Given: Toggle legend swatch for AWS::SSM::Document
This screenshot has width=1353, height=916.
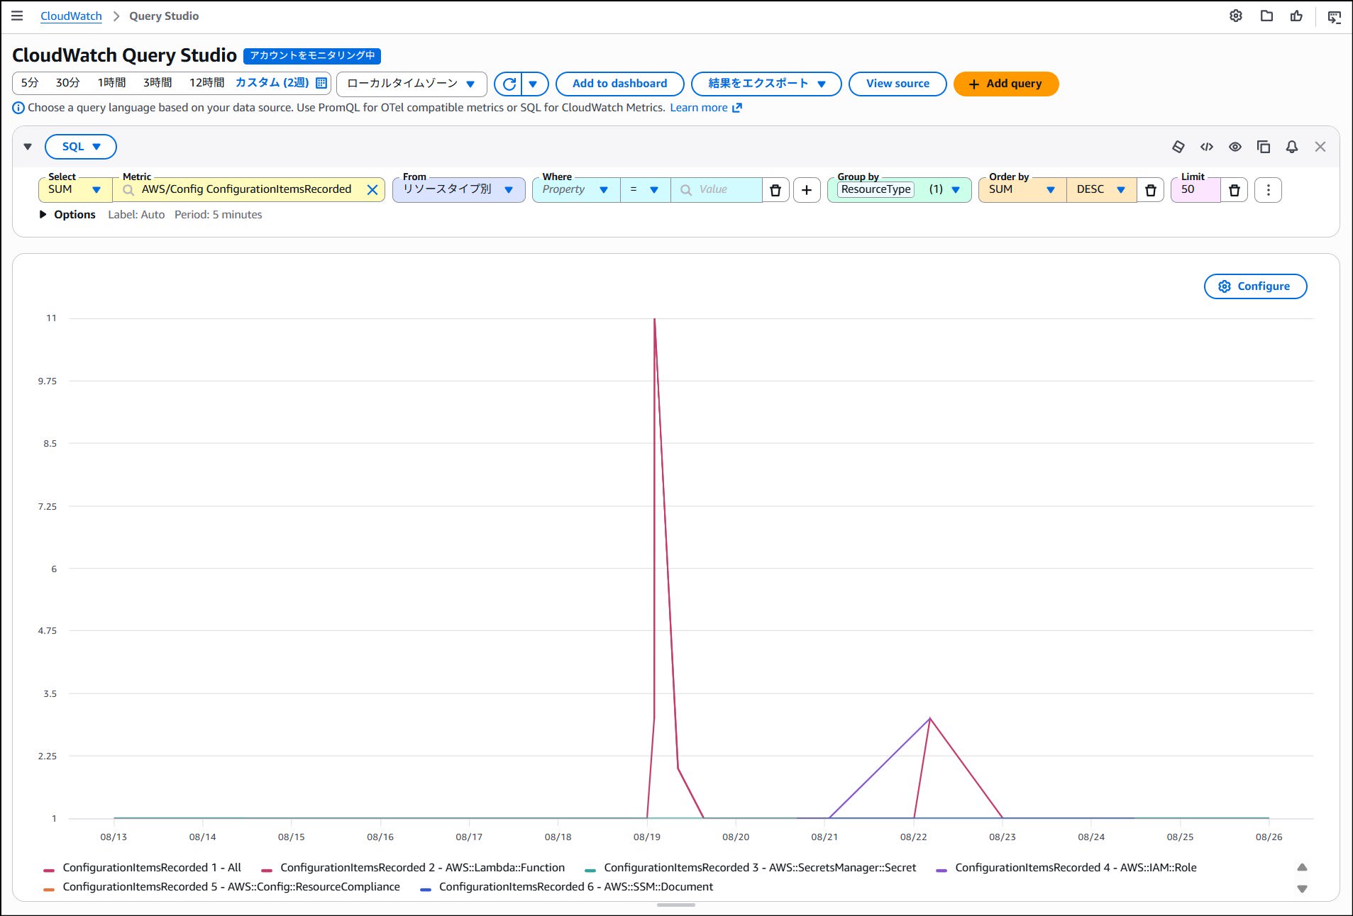Looking at the screenshot, I should point(425,889).
